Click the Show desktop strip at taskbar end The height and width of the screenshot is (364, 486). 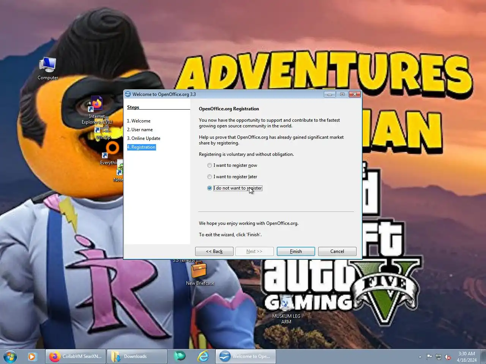[x=483, y=356]
